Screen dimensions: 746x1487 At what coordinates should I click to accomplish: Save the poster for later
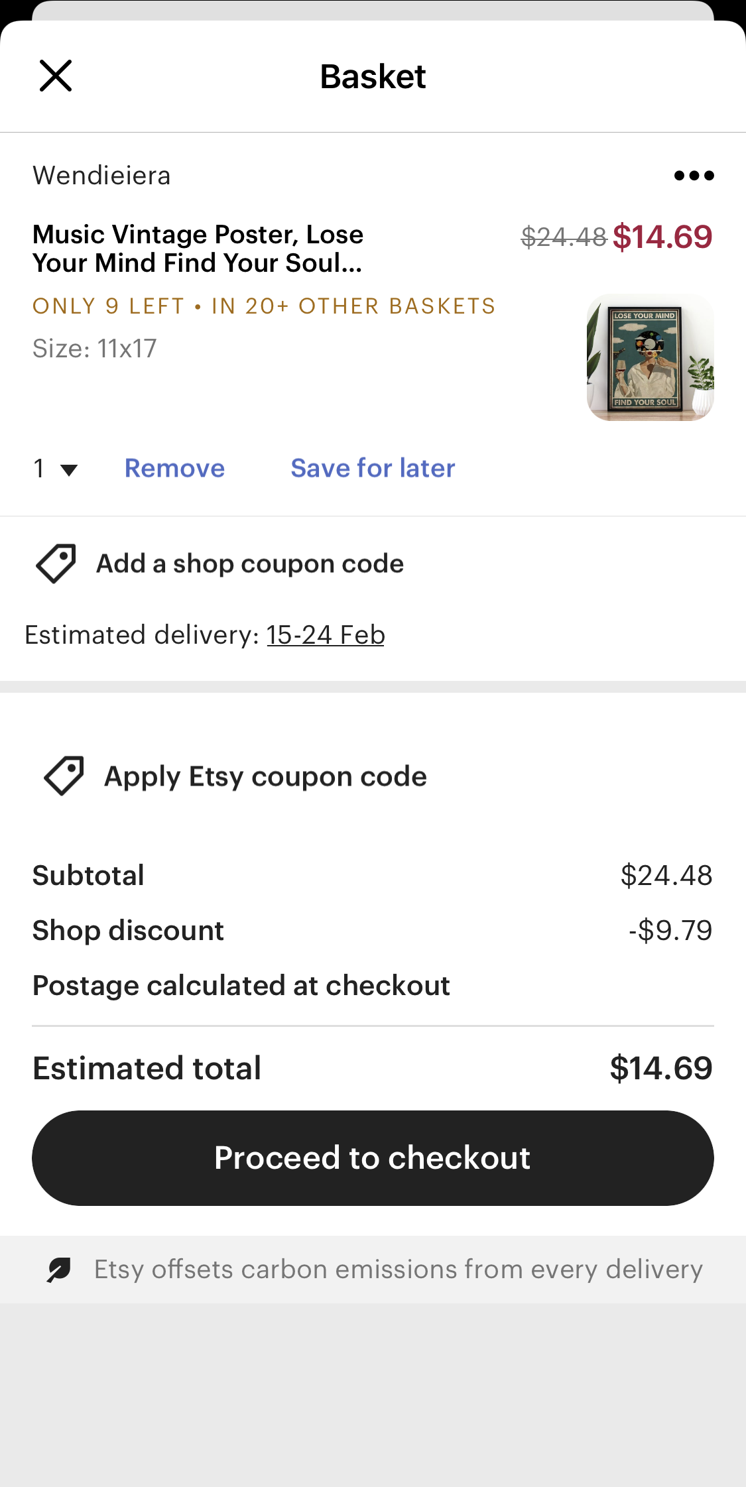[371, 468]
